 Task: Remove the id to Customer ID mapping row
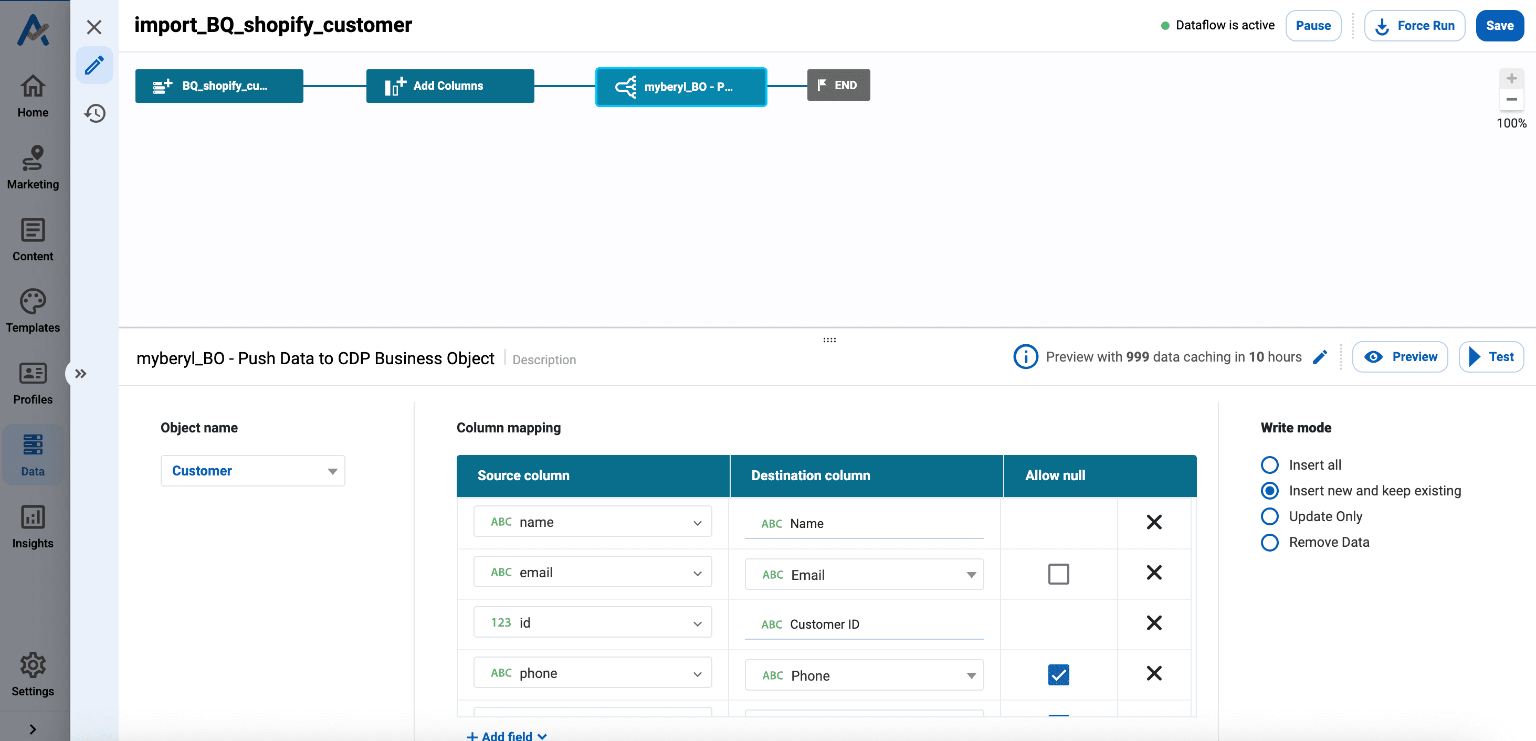click(x=1154, y=622)
